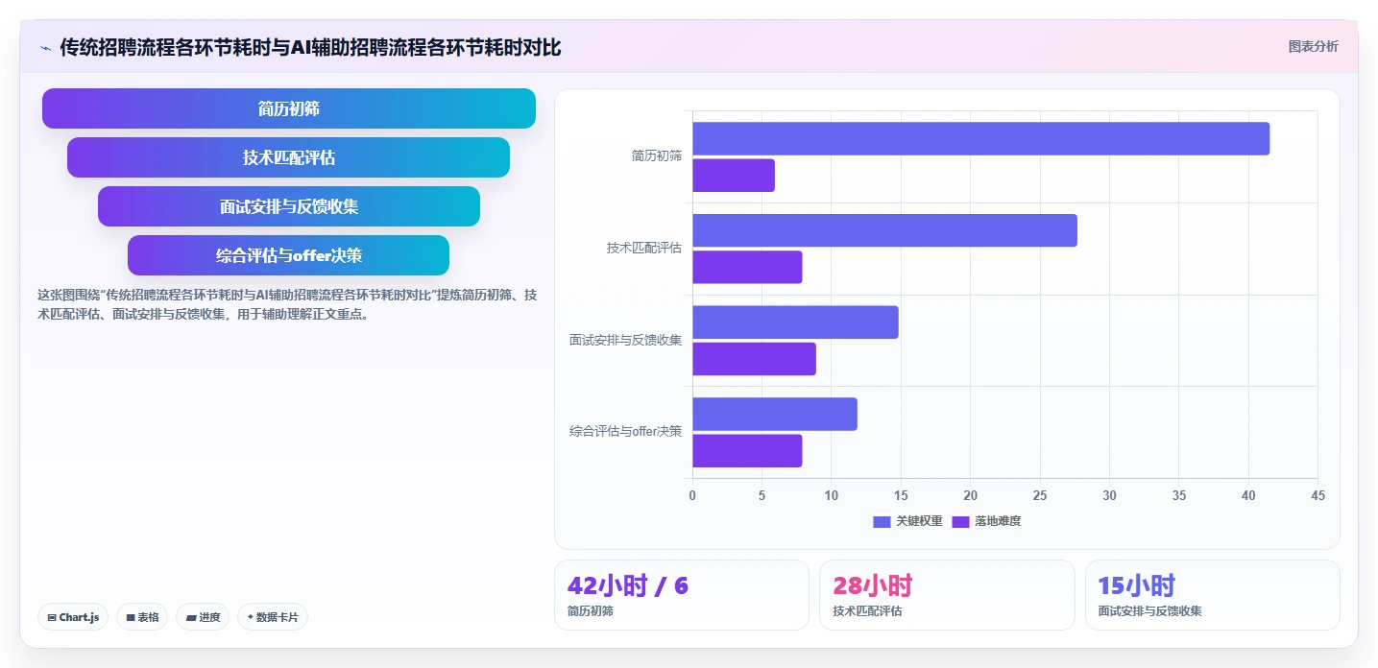1378x668 pixels.
Task: Click the 综合评估与offer决策 y-axis label
Action: [x=626, y=432]
